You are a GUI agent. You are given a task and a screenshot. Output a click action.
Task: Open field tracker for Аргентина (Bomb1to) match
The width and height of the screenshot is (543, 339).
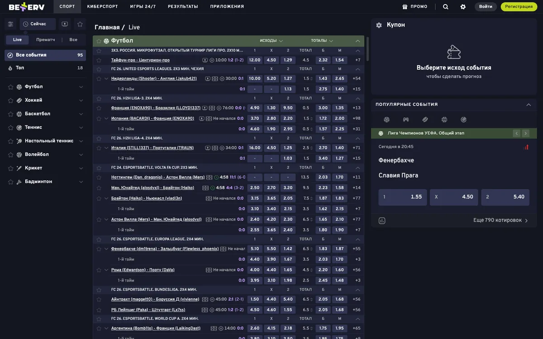pyautogui.click(x=214, y=329)
